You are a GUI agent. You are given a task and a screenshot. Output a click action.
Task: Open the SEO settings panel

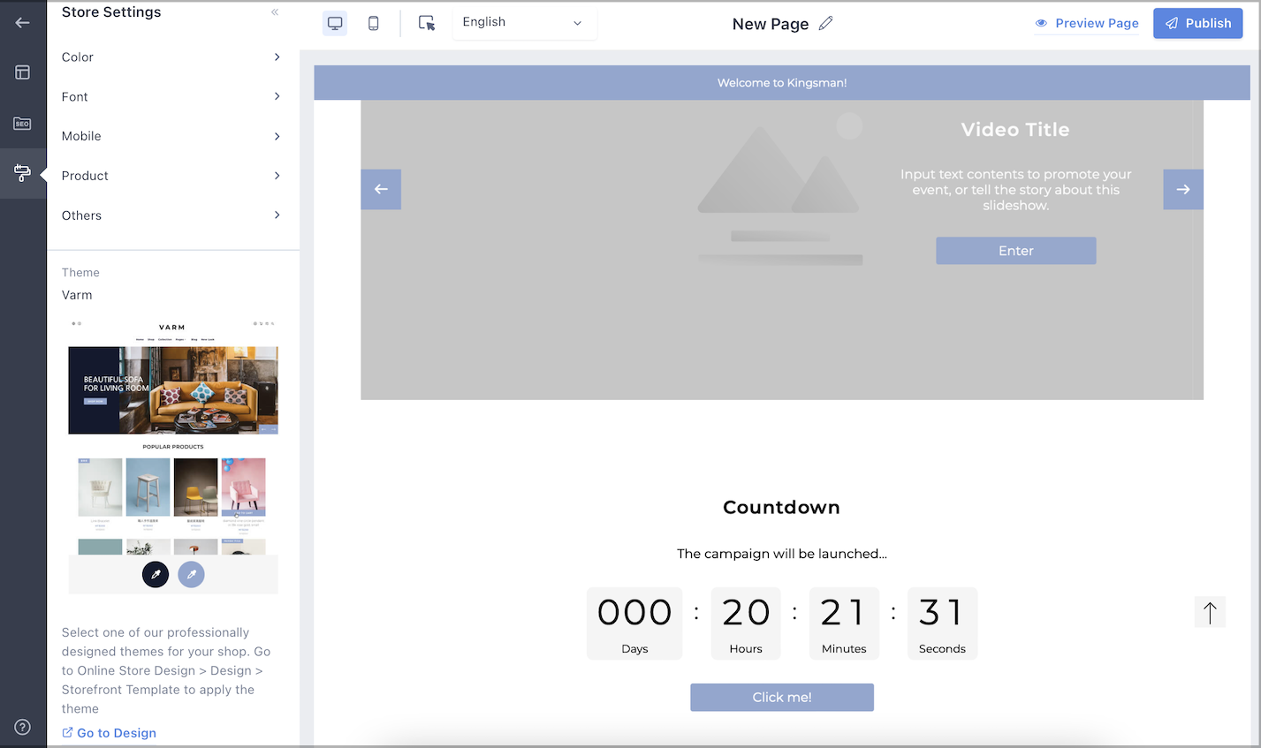click(x=22, y=124)
